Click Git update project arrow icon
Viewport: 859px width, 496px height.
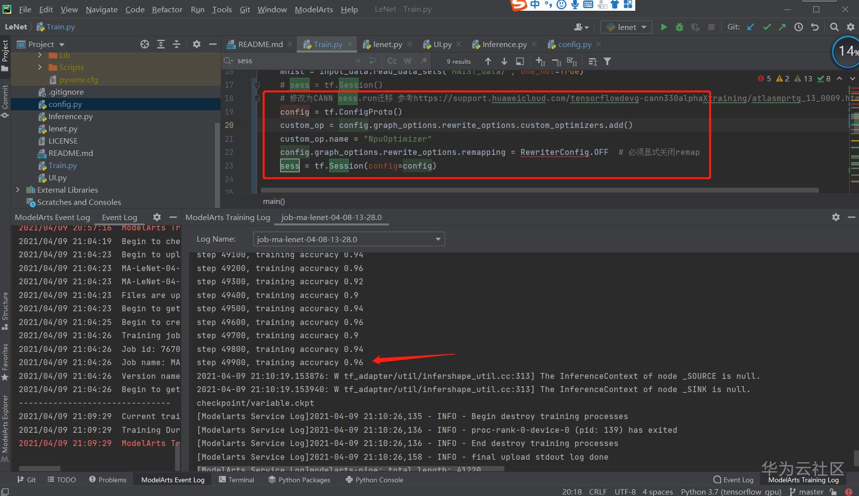pyautogui.click(x=751, y=27)
